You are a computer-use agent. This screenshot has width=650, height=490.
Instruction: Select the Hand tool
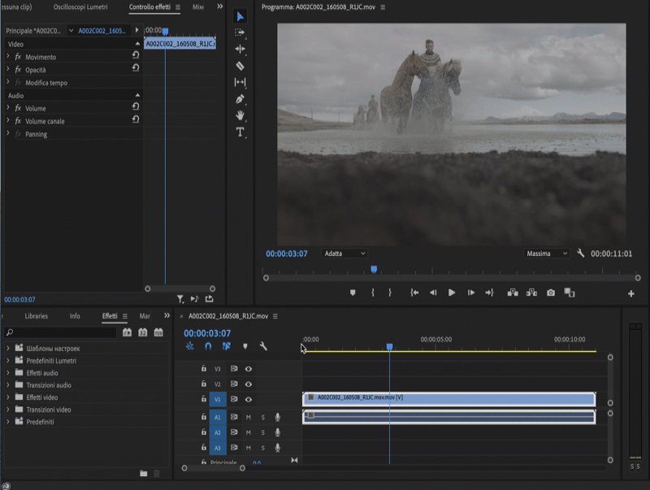point(240,115)
